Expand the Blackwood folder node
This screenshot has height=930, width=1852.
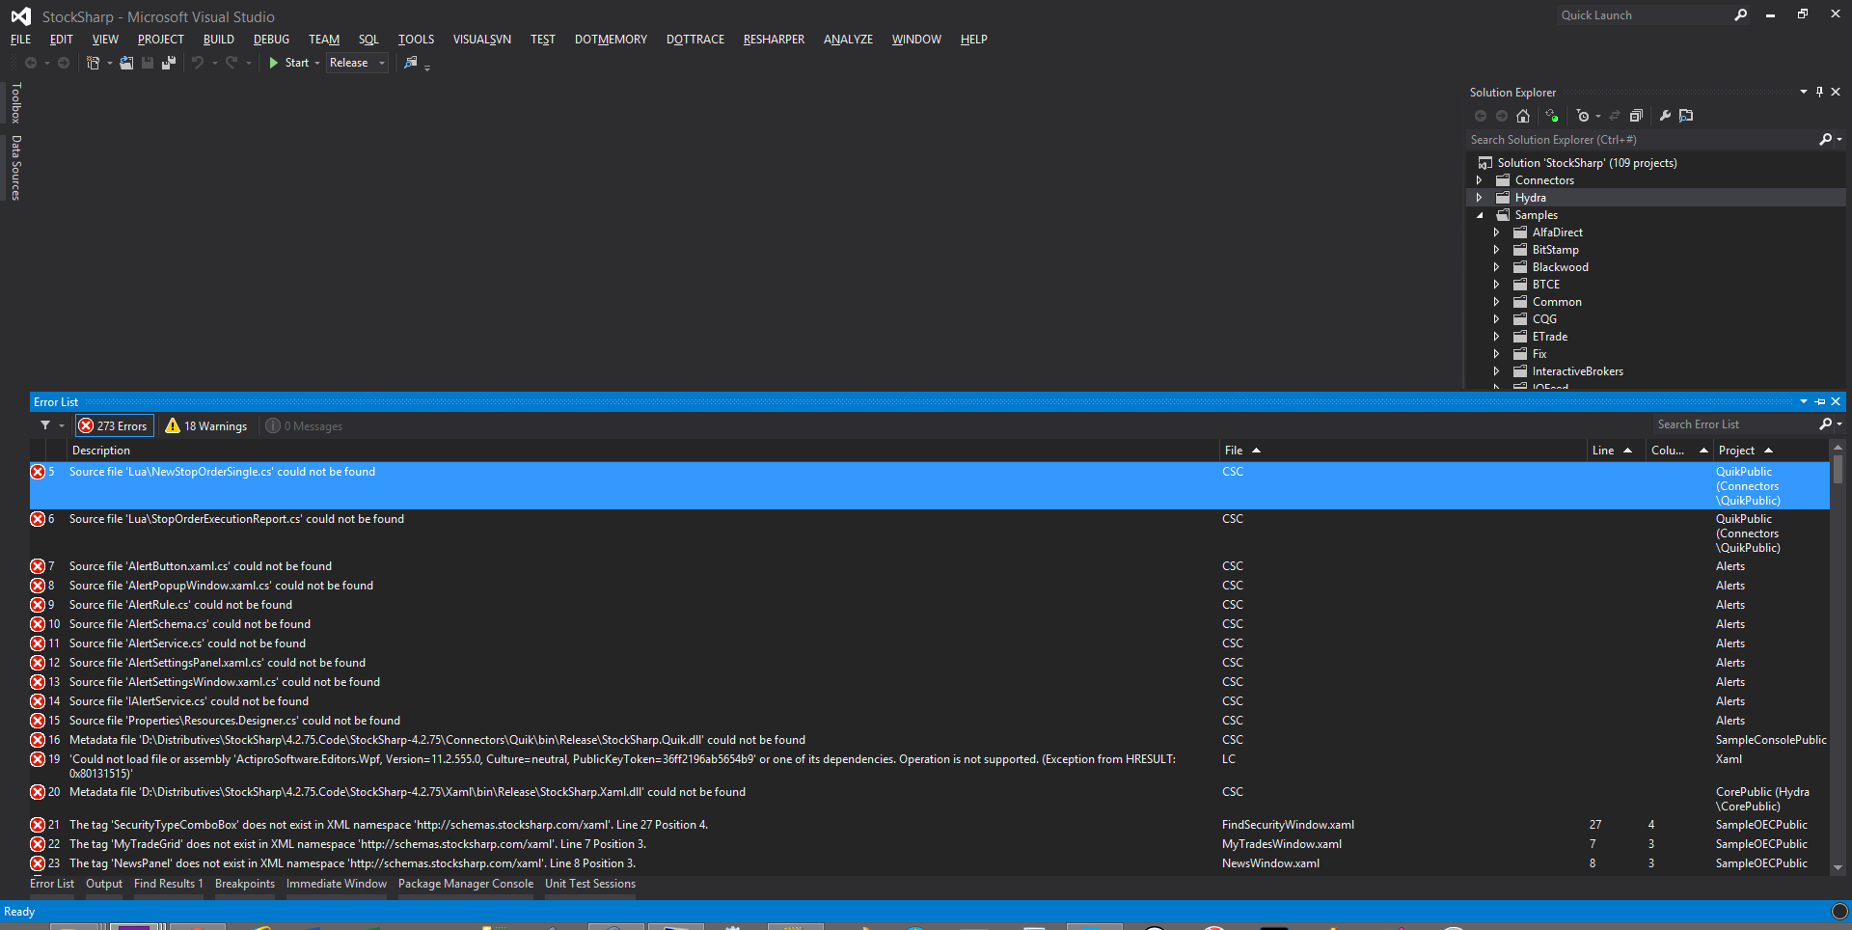(x=1496, y=267)
